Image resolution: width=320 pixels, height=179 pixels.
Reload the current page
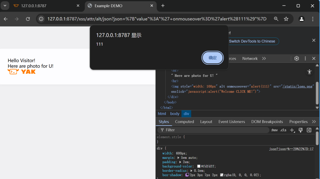(x=28, y=19)
